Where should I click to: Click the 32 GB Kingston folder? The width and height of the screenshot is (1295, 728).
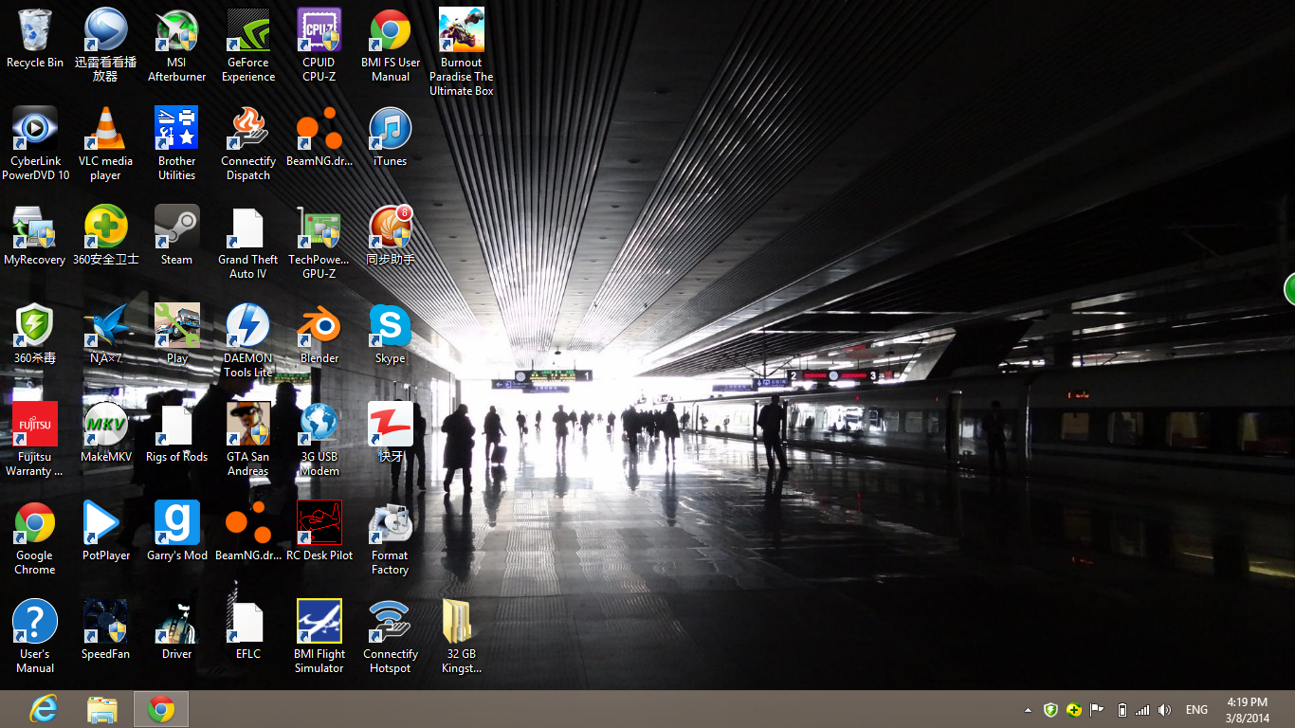pyautogui.click(x=461, y=623)
